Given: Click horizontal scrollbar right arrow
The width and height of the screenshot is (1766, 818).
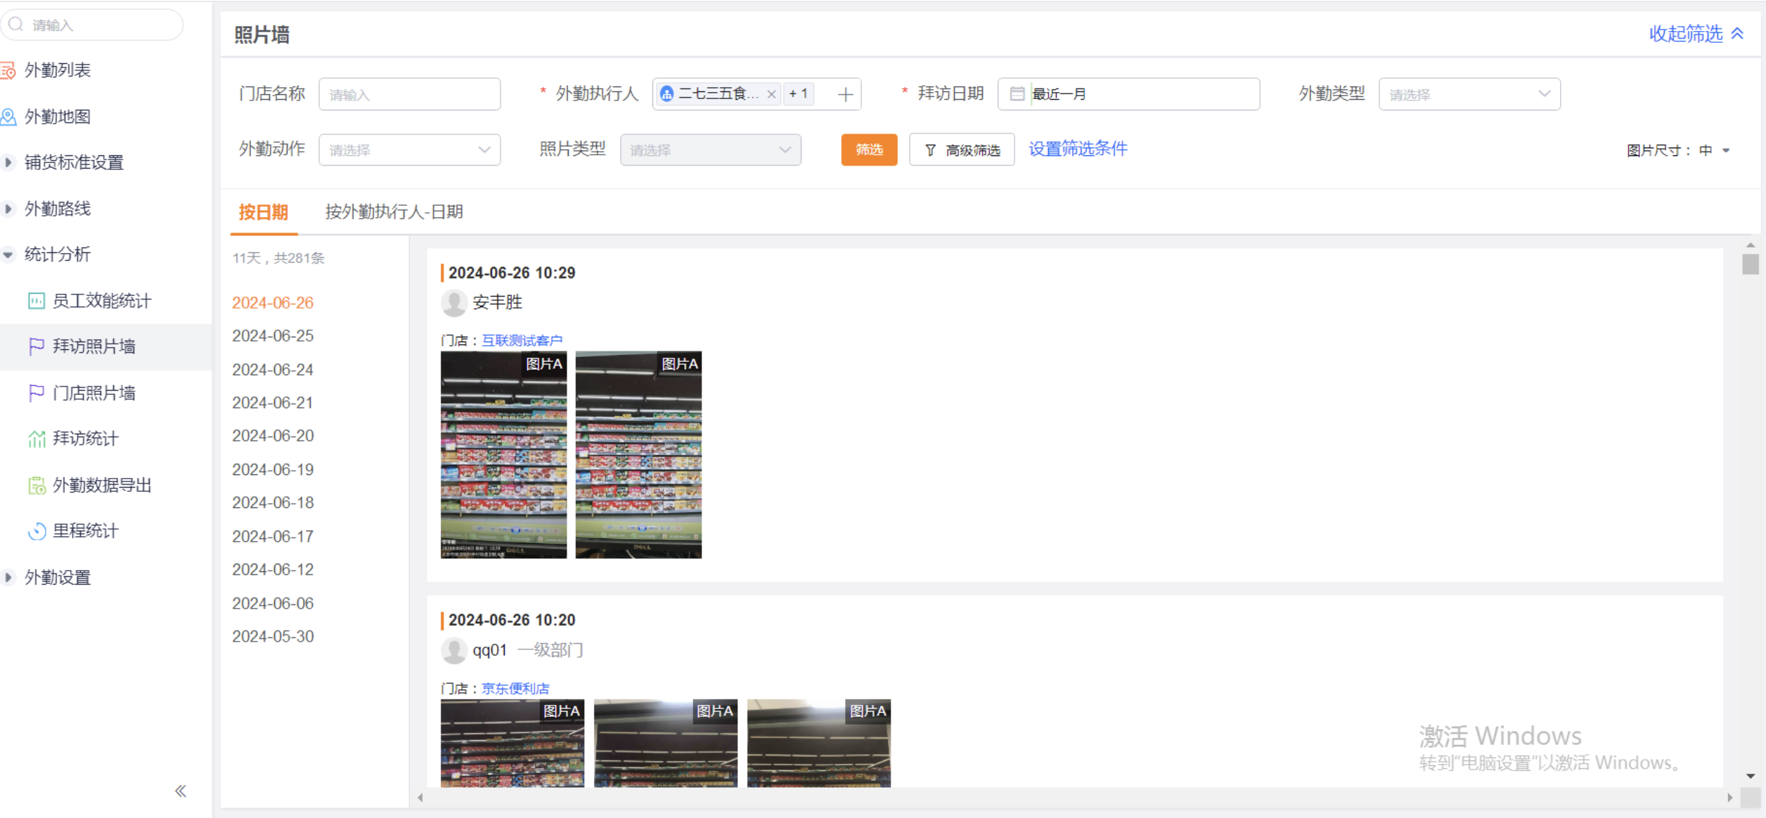Looking at the screenshot, I should coord(1730,798).
